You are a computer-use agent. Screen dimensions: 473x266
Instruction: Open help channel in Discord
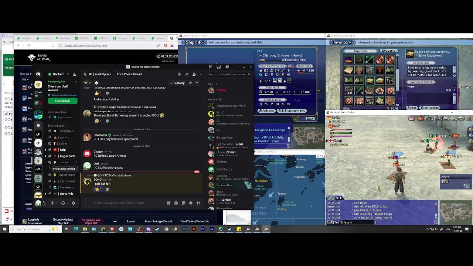[x=62, y=150]
